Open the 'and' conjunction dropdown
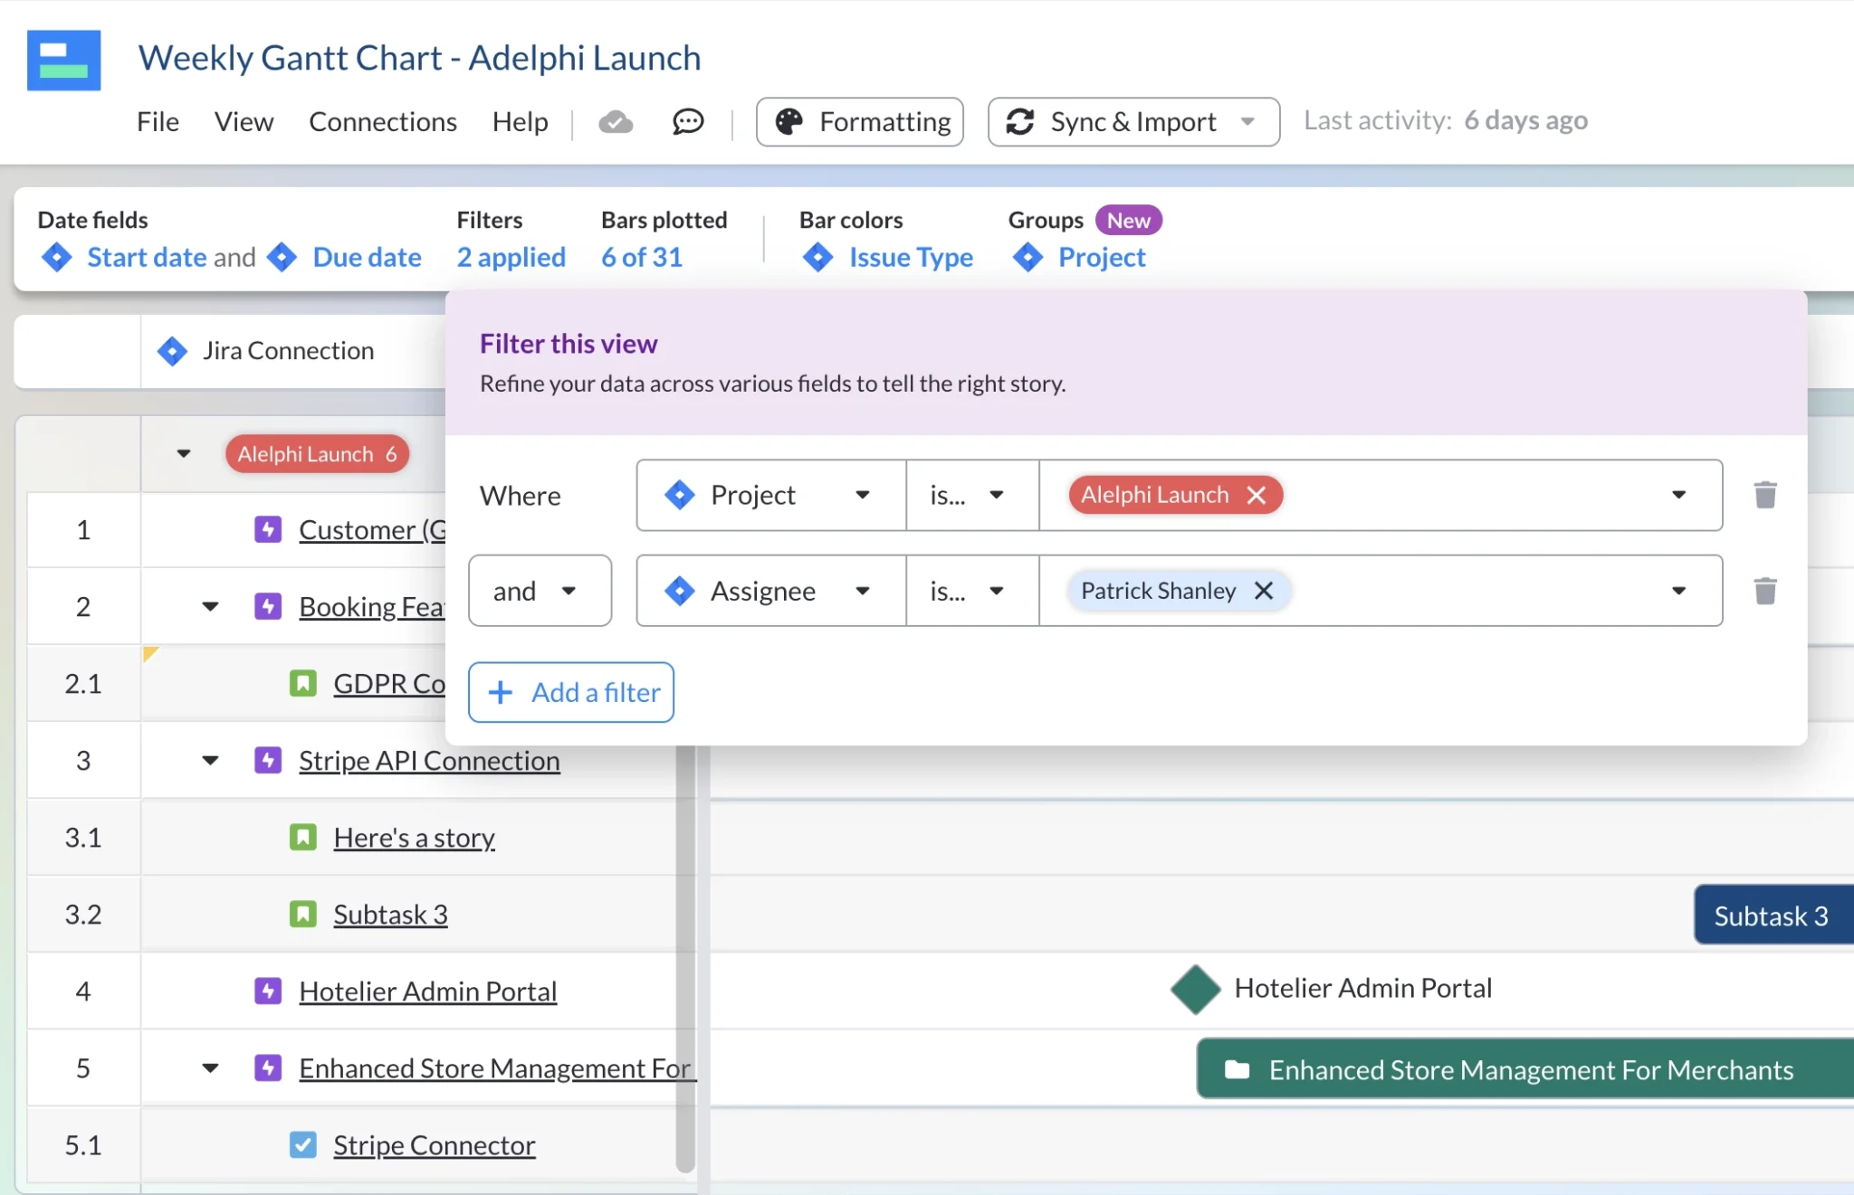The height and width of the screenshot is (1195, 1854). [x=540, y=591]
